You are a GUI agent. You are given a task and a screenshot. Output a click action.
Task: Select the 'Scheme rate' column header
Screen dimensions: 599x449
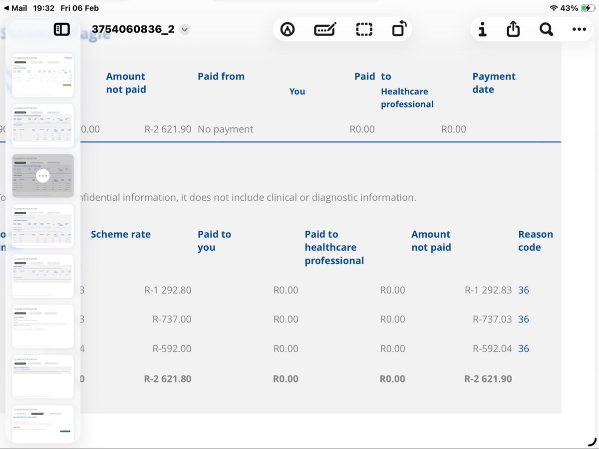[121, 235]
